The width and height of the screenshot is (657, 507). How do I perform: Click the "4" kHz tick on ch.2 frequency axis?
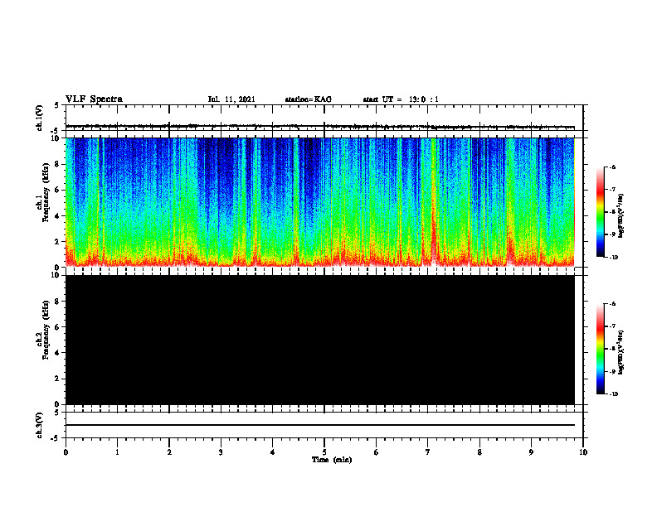pos(57,353)
